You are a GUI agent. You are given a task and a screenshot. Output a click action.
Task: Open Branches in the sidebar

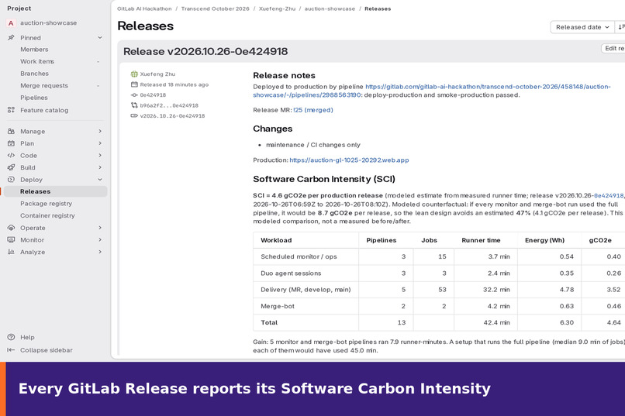click(x=35, y=74)
